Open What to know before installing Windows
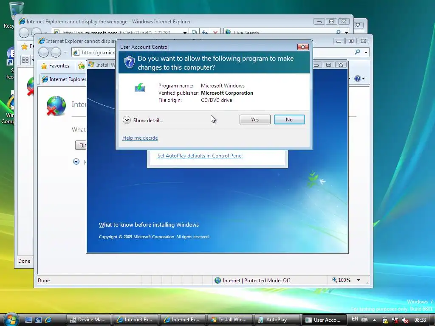Screen dimensions: 435x326 tap(149, 225)
